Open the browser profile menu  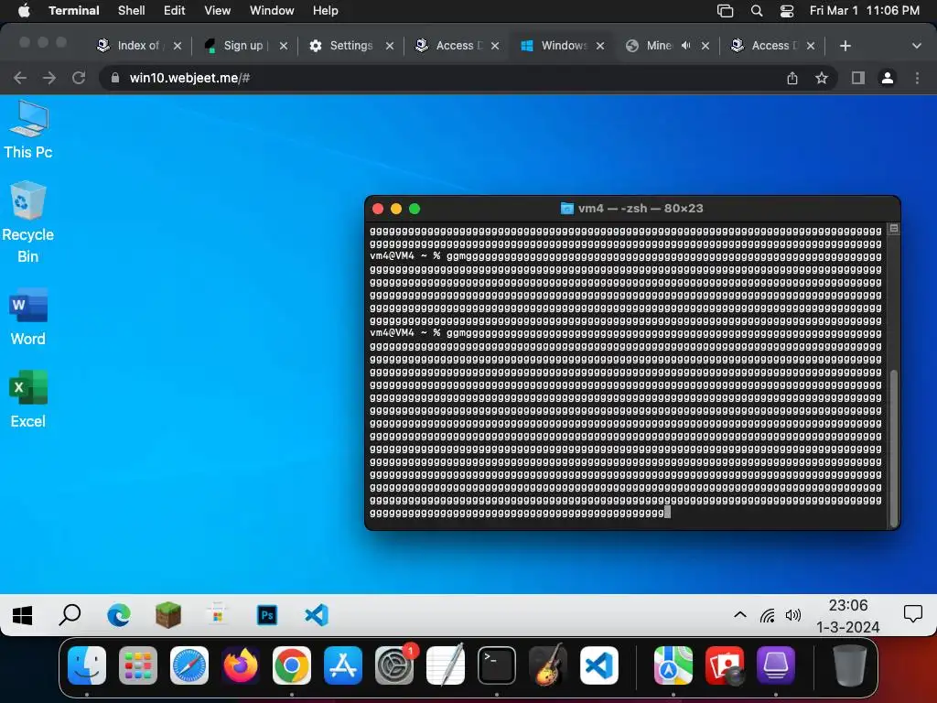[x=888, y=78]
